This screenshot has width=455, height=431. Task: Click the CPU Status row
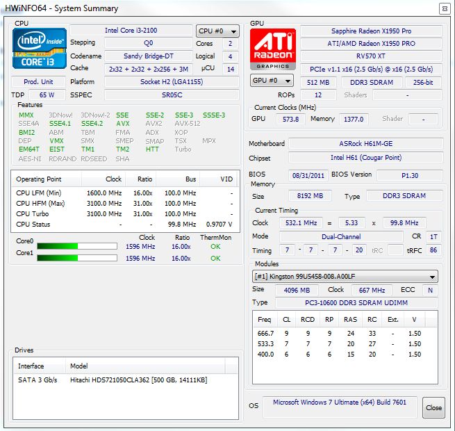tap(125, 225)
